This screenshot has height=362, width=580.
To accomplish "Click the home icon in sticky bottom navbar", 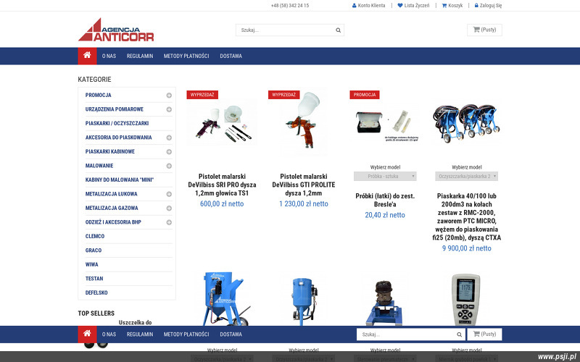I will point(87,334).
